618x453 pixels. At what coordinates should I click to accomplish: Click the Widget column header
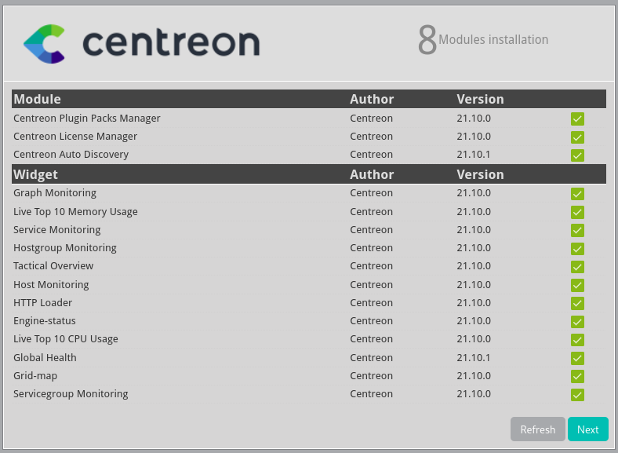(x=35, y=174)
